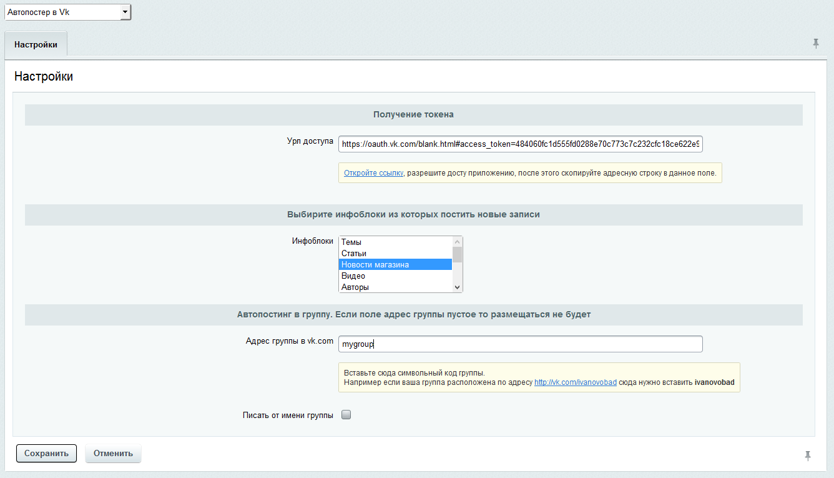Viewport: 834px width, 478px height.
Task: Open the 'Откройте ссылку' link
Action: pyautogui.click(x=373, y=173)
